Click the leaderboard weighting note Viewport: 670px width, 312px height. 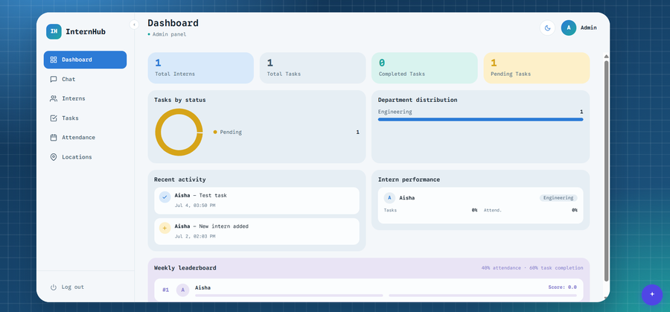pos(532,268)
